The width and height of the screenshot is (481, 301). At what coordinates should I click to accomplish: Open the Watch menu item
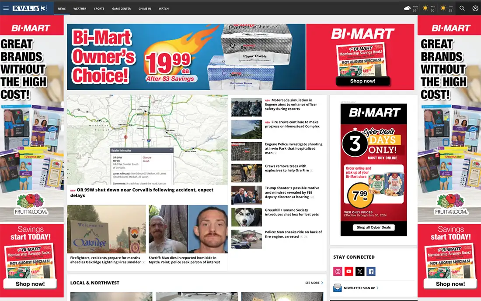164,9
